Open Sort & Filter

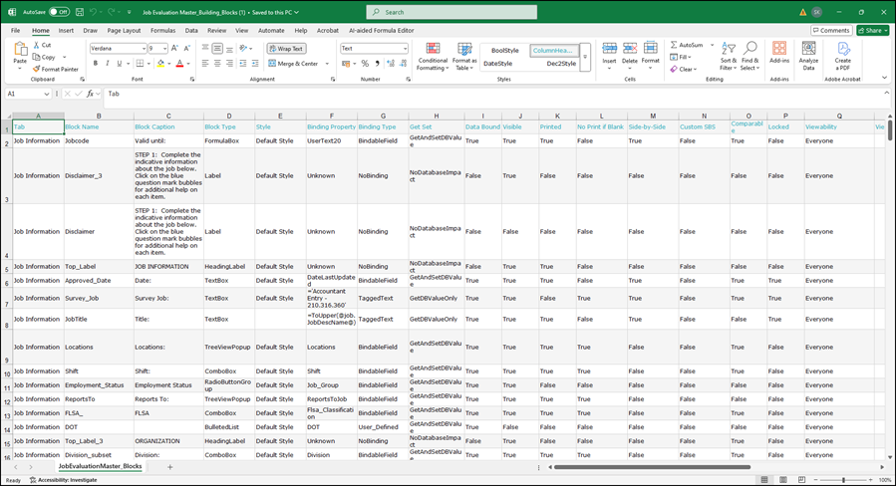pos(728,56)
